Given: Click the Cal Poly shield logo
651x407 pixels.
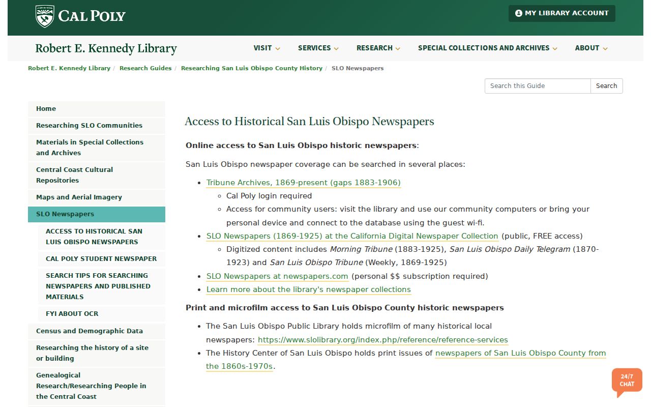Looking at the screenshot, I should coord(45,16).
